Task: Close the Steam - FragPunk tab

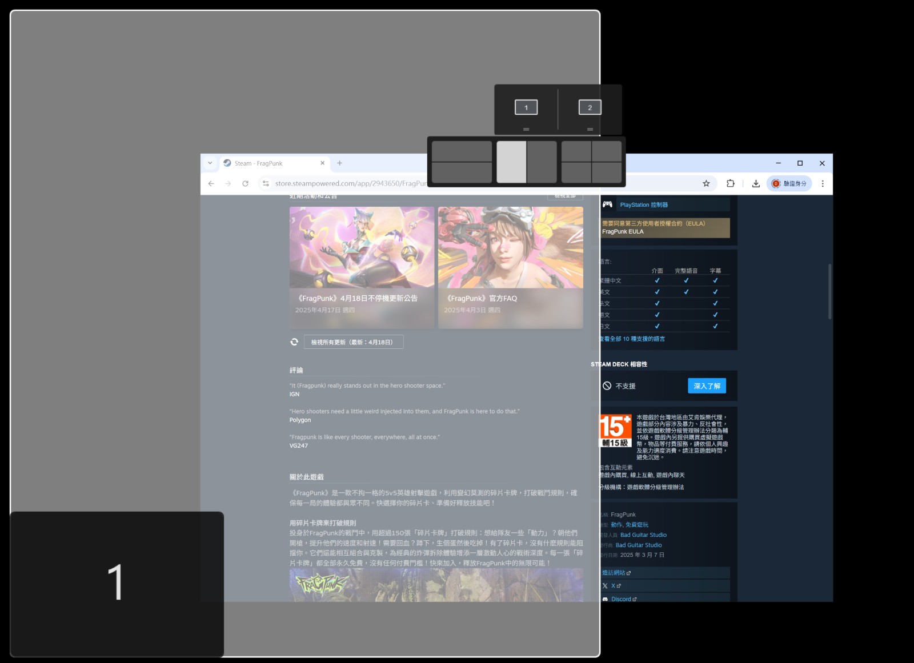Action: (x=322, y=163)
